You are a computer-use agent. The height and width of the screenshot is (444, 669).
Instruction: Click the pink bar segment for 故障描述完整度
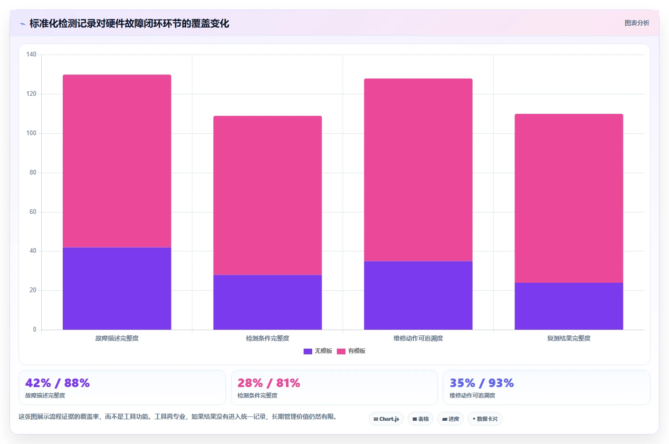pos(117,161)
